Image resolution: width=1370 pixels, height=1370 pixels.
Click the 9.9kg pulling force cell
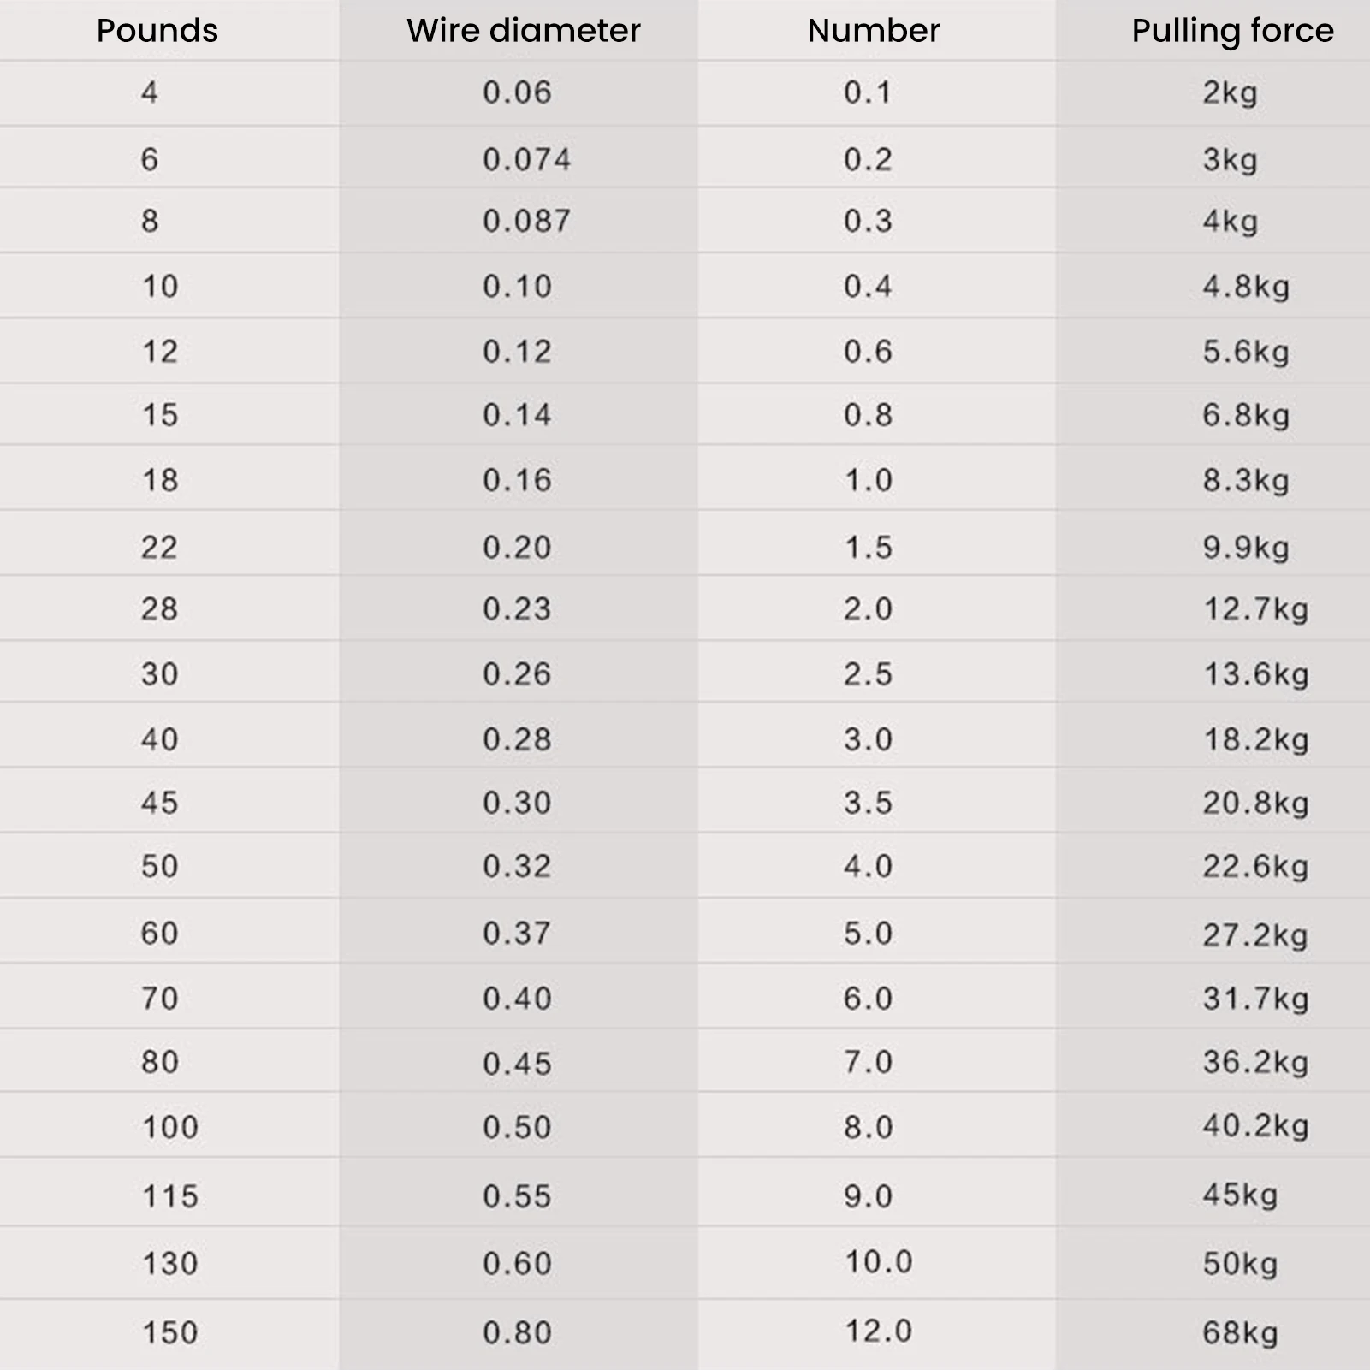1245,548
